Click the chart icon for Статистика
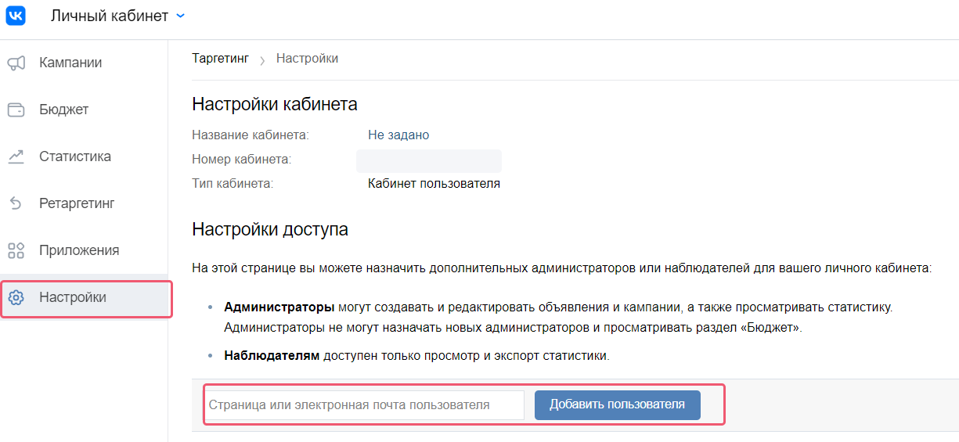The height and width of the screenshot is (442, 959). tap(16, 157)
